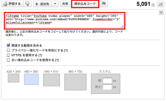Click the 共有 share button
Viewport: 166px width, 101px height.
pos(65,4)
